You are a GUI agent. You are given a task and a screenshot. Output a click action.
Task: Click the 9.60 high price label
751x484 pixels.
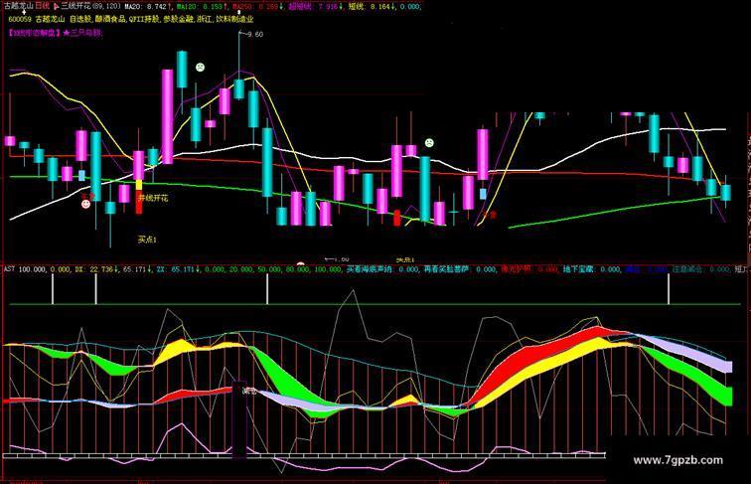click(255, 34)
